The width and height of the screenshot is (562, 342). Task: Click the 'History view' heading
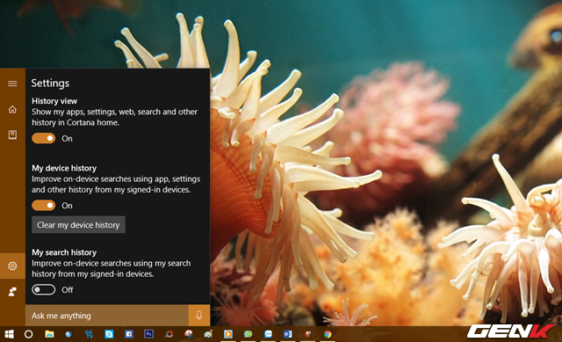54,101
